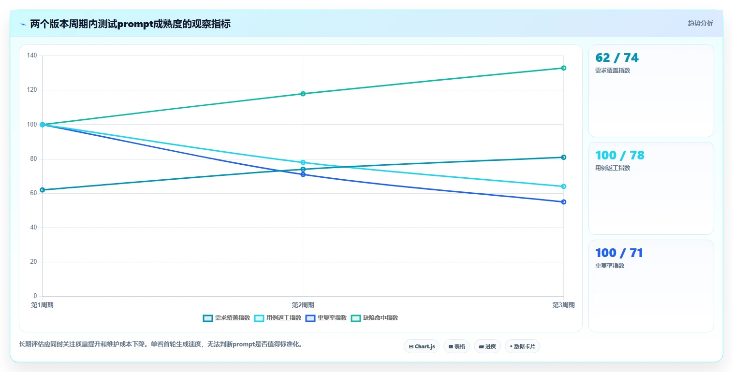Click the 进度 tag button
This screenshot has height=372, width=733.
487,346
